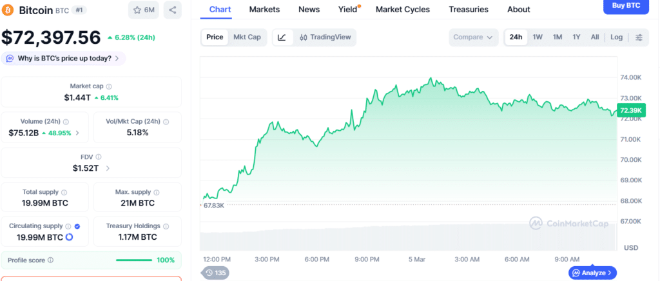Toggle Log scale on the chart

click(x=616, y=37)
